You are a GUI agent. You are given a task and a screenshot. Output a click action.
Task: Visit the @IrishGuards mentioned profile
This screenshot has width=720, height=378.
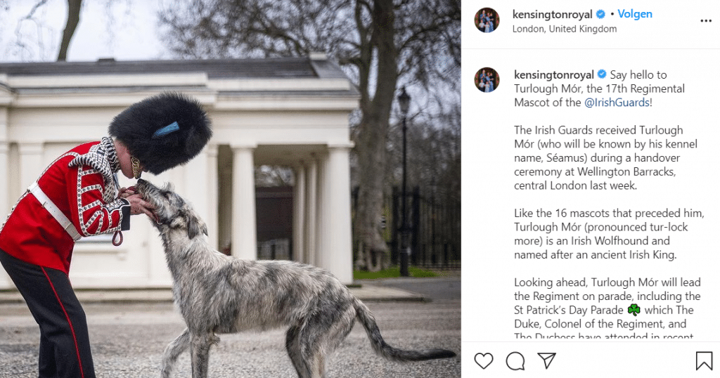point(617,103)
